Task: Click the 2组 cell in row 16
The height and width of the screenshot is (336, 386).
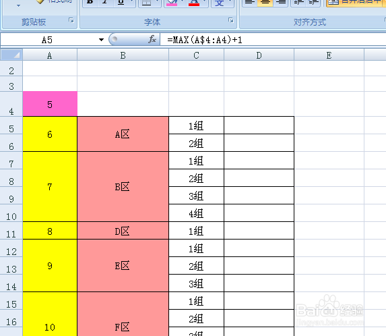Action: click(196, 318)
